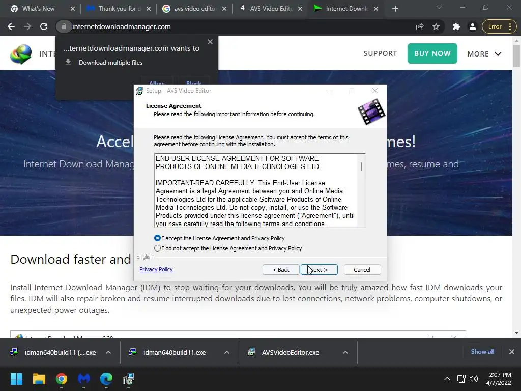This screenshot has width=521, height=391.
Task: Share this page icon
Action: 420,26
